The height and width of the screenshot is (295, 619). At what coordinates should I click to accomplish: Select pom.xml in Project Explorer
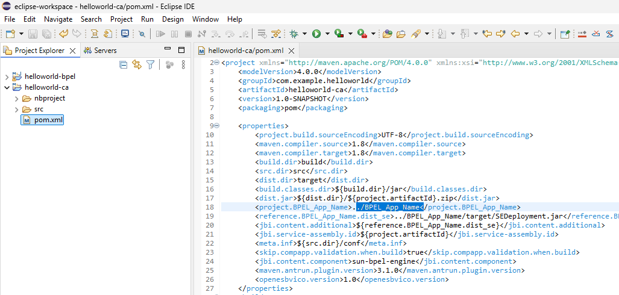43,120
